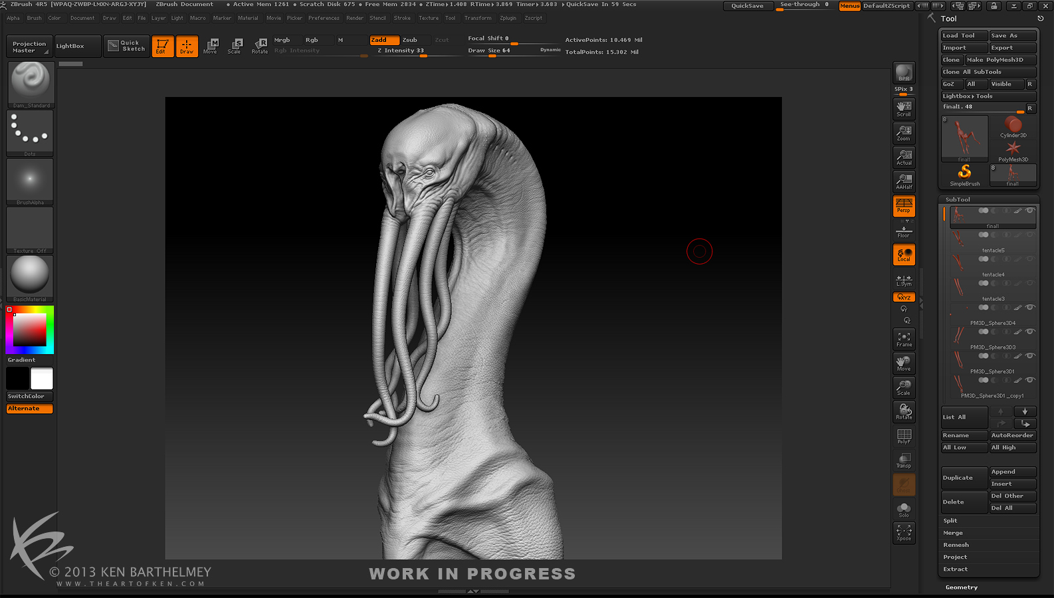Screen dimensions: 1054x598
Task: Open the Preferences menu
Action: tap(324, 18)
